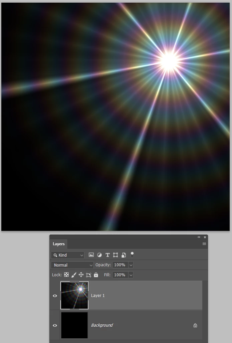Select the Layers tab
This screenshot has height=343, width=232.
tap(59, 244)
